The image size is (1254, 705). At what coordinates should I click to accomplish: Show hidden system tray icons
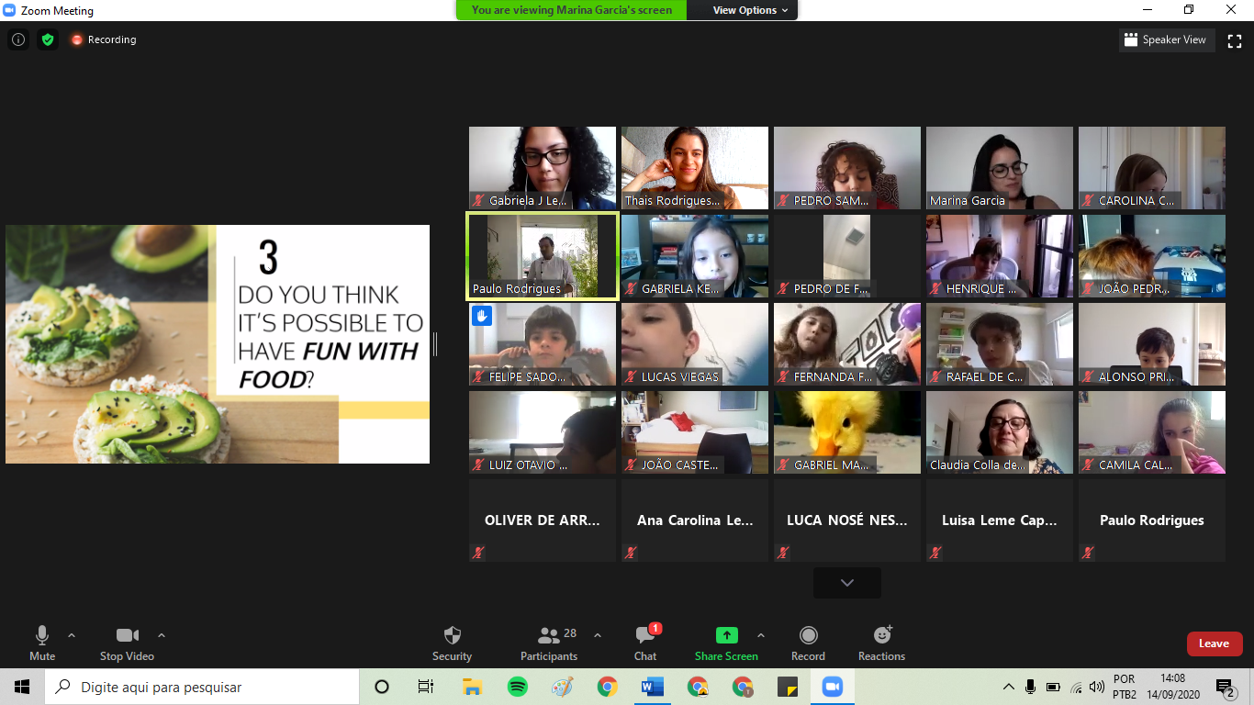[1009, 687]
